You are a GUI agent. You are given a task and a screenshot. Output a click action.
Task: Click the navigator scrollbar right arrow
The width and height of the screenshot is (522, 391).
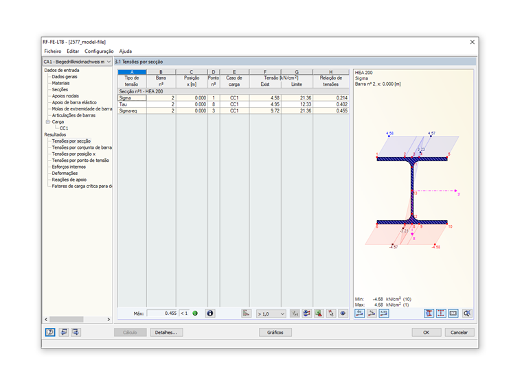[x=109, y=319]
